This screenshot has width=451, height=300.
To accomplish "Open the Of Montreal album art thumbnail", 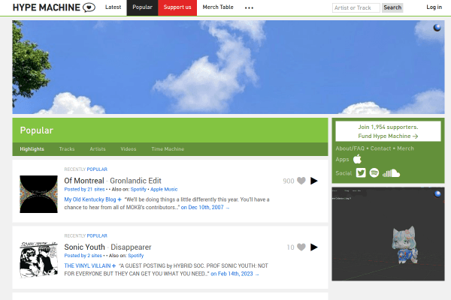I will tap(38, 194).
